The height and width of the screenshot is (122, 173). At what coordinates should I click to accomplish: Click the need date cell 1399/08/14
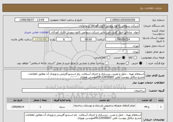tap(18, 107)
